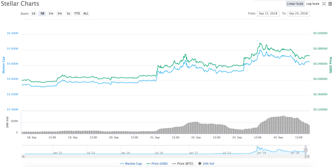Click the 22. Sep axis label

pos(196,137)
